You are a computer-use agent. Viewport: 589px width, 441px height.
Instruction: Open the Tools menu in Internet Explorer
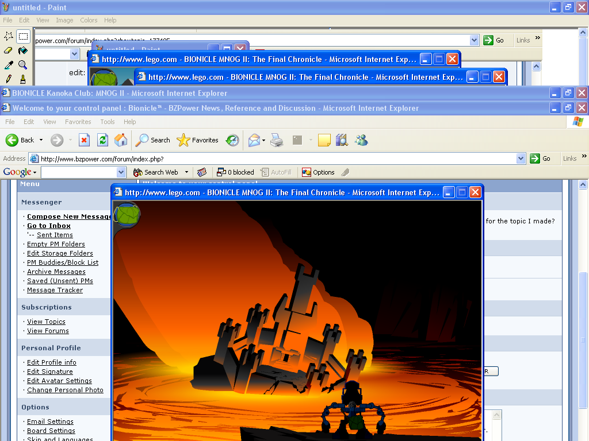[108, 122]
